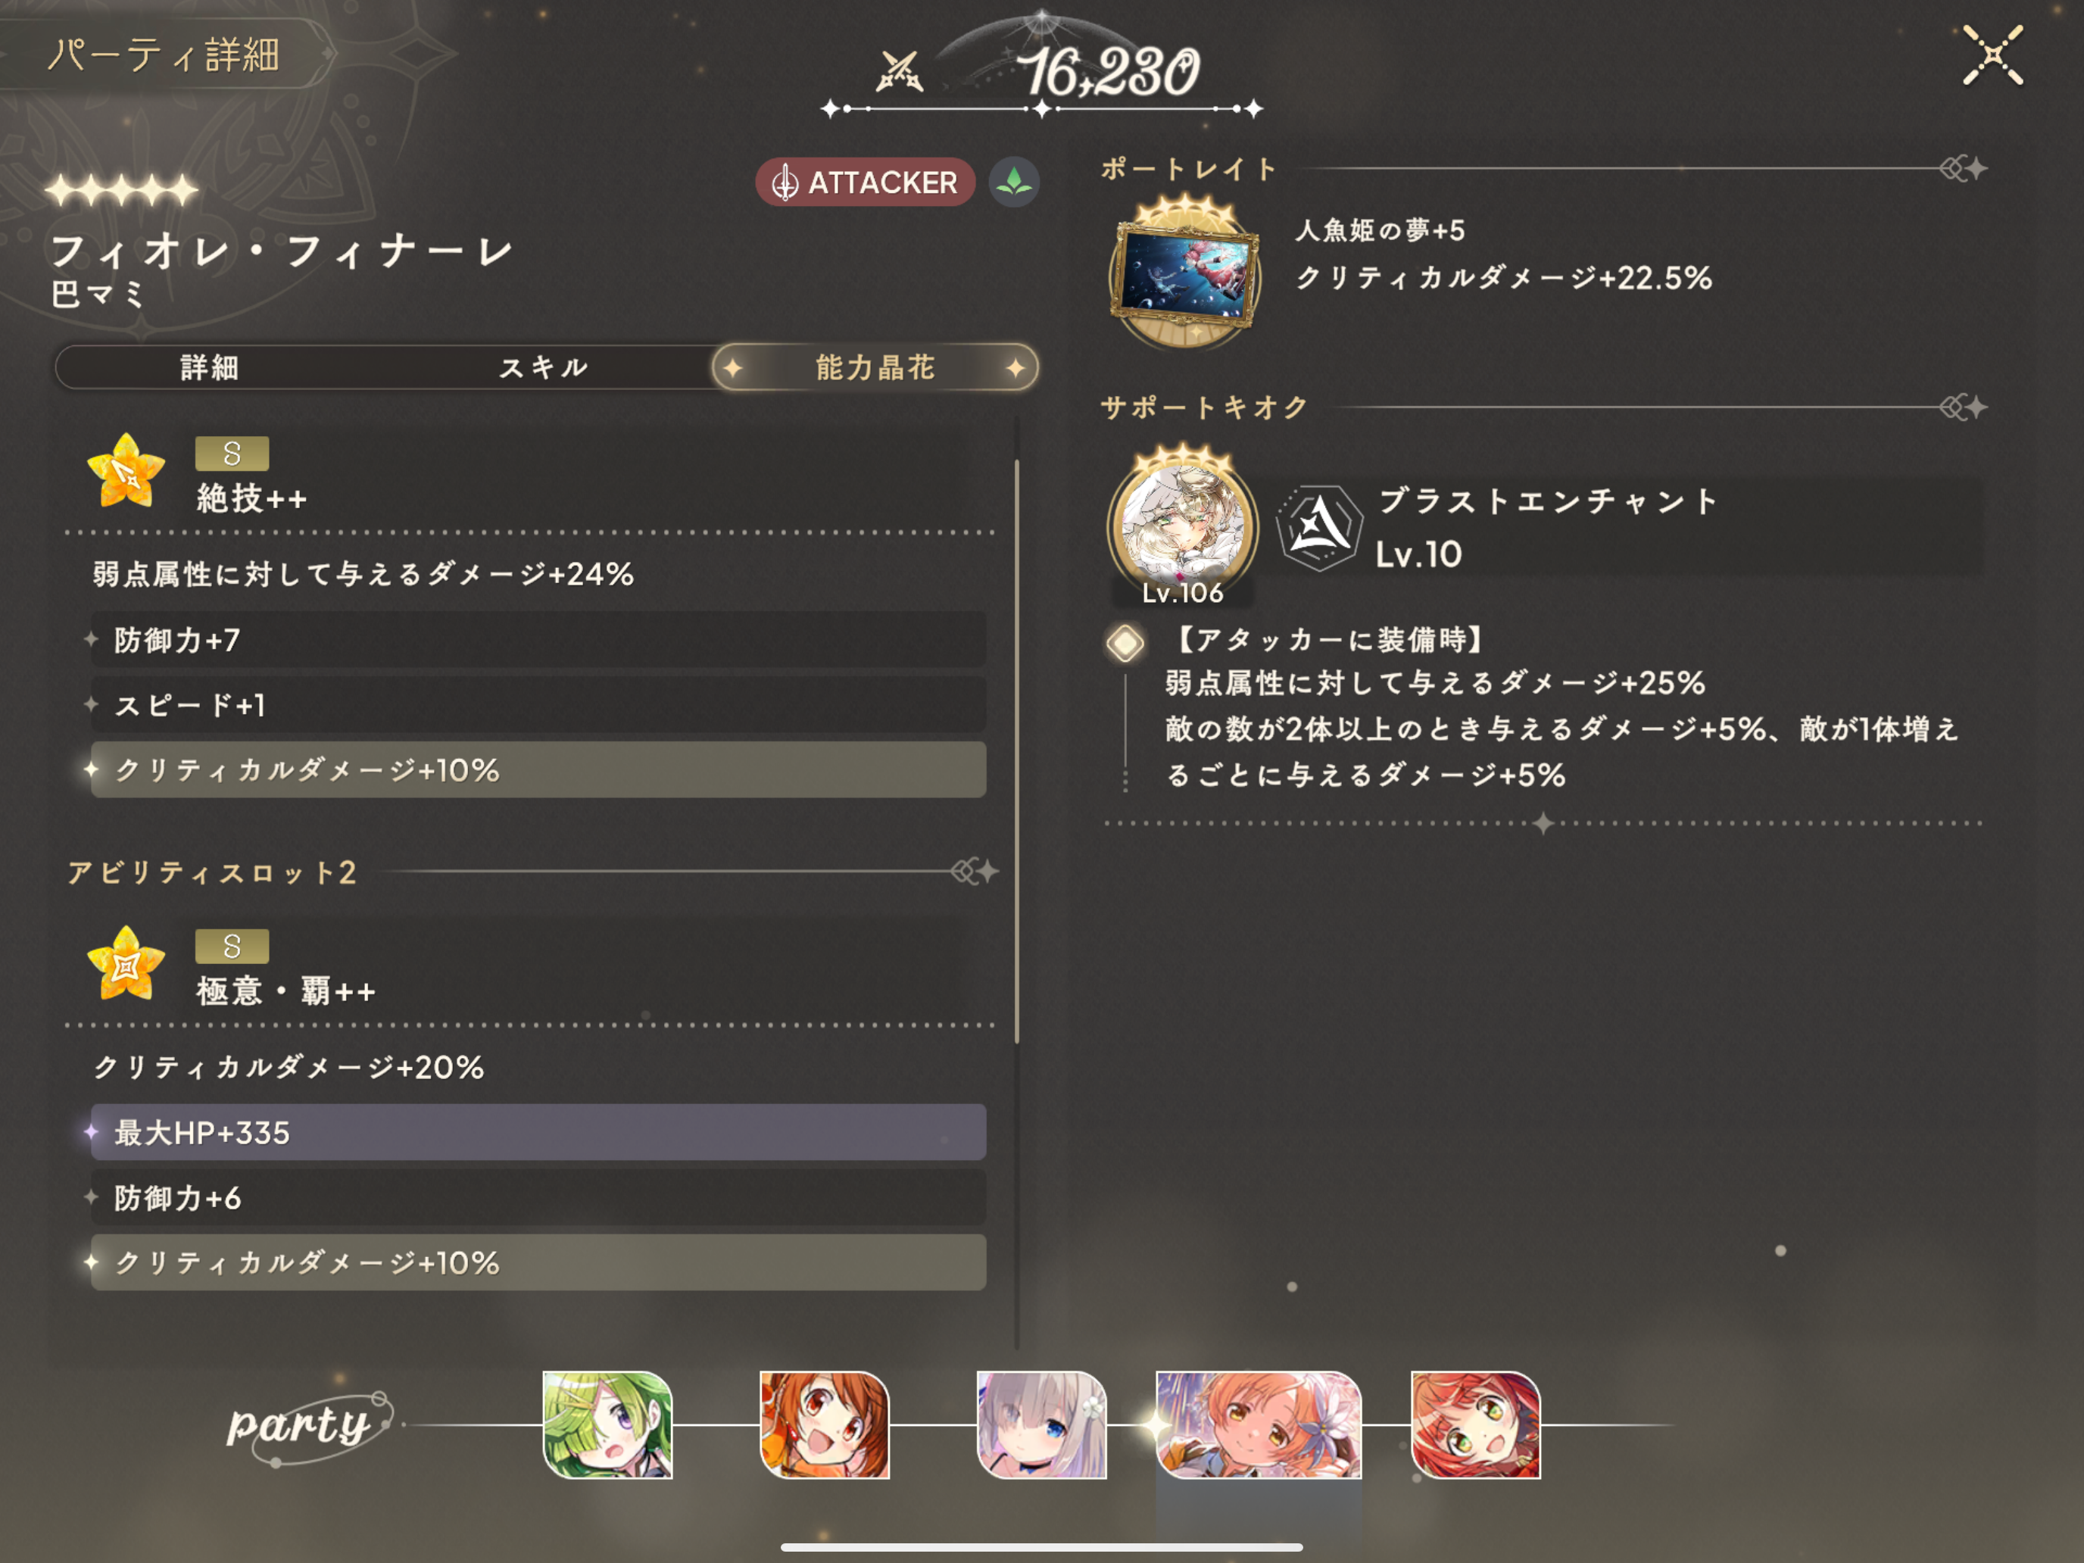Select the green-haired party member
The height and width of the screenshot is (1563, 2084).
pos(607,1424)
